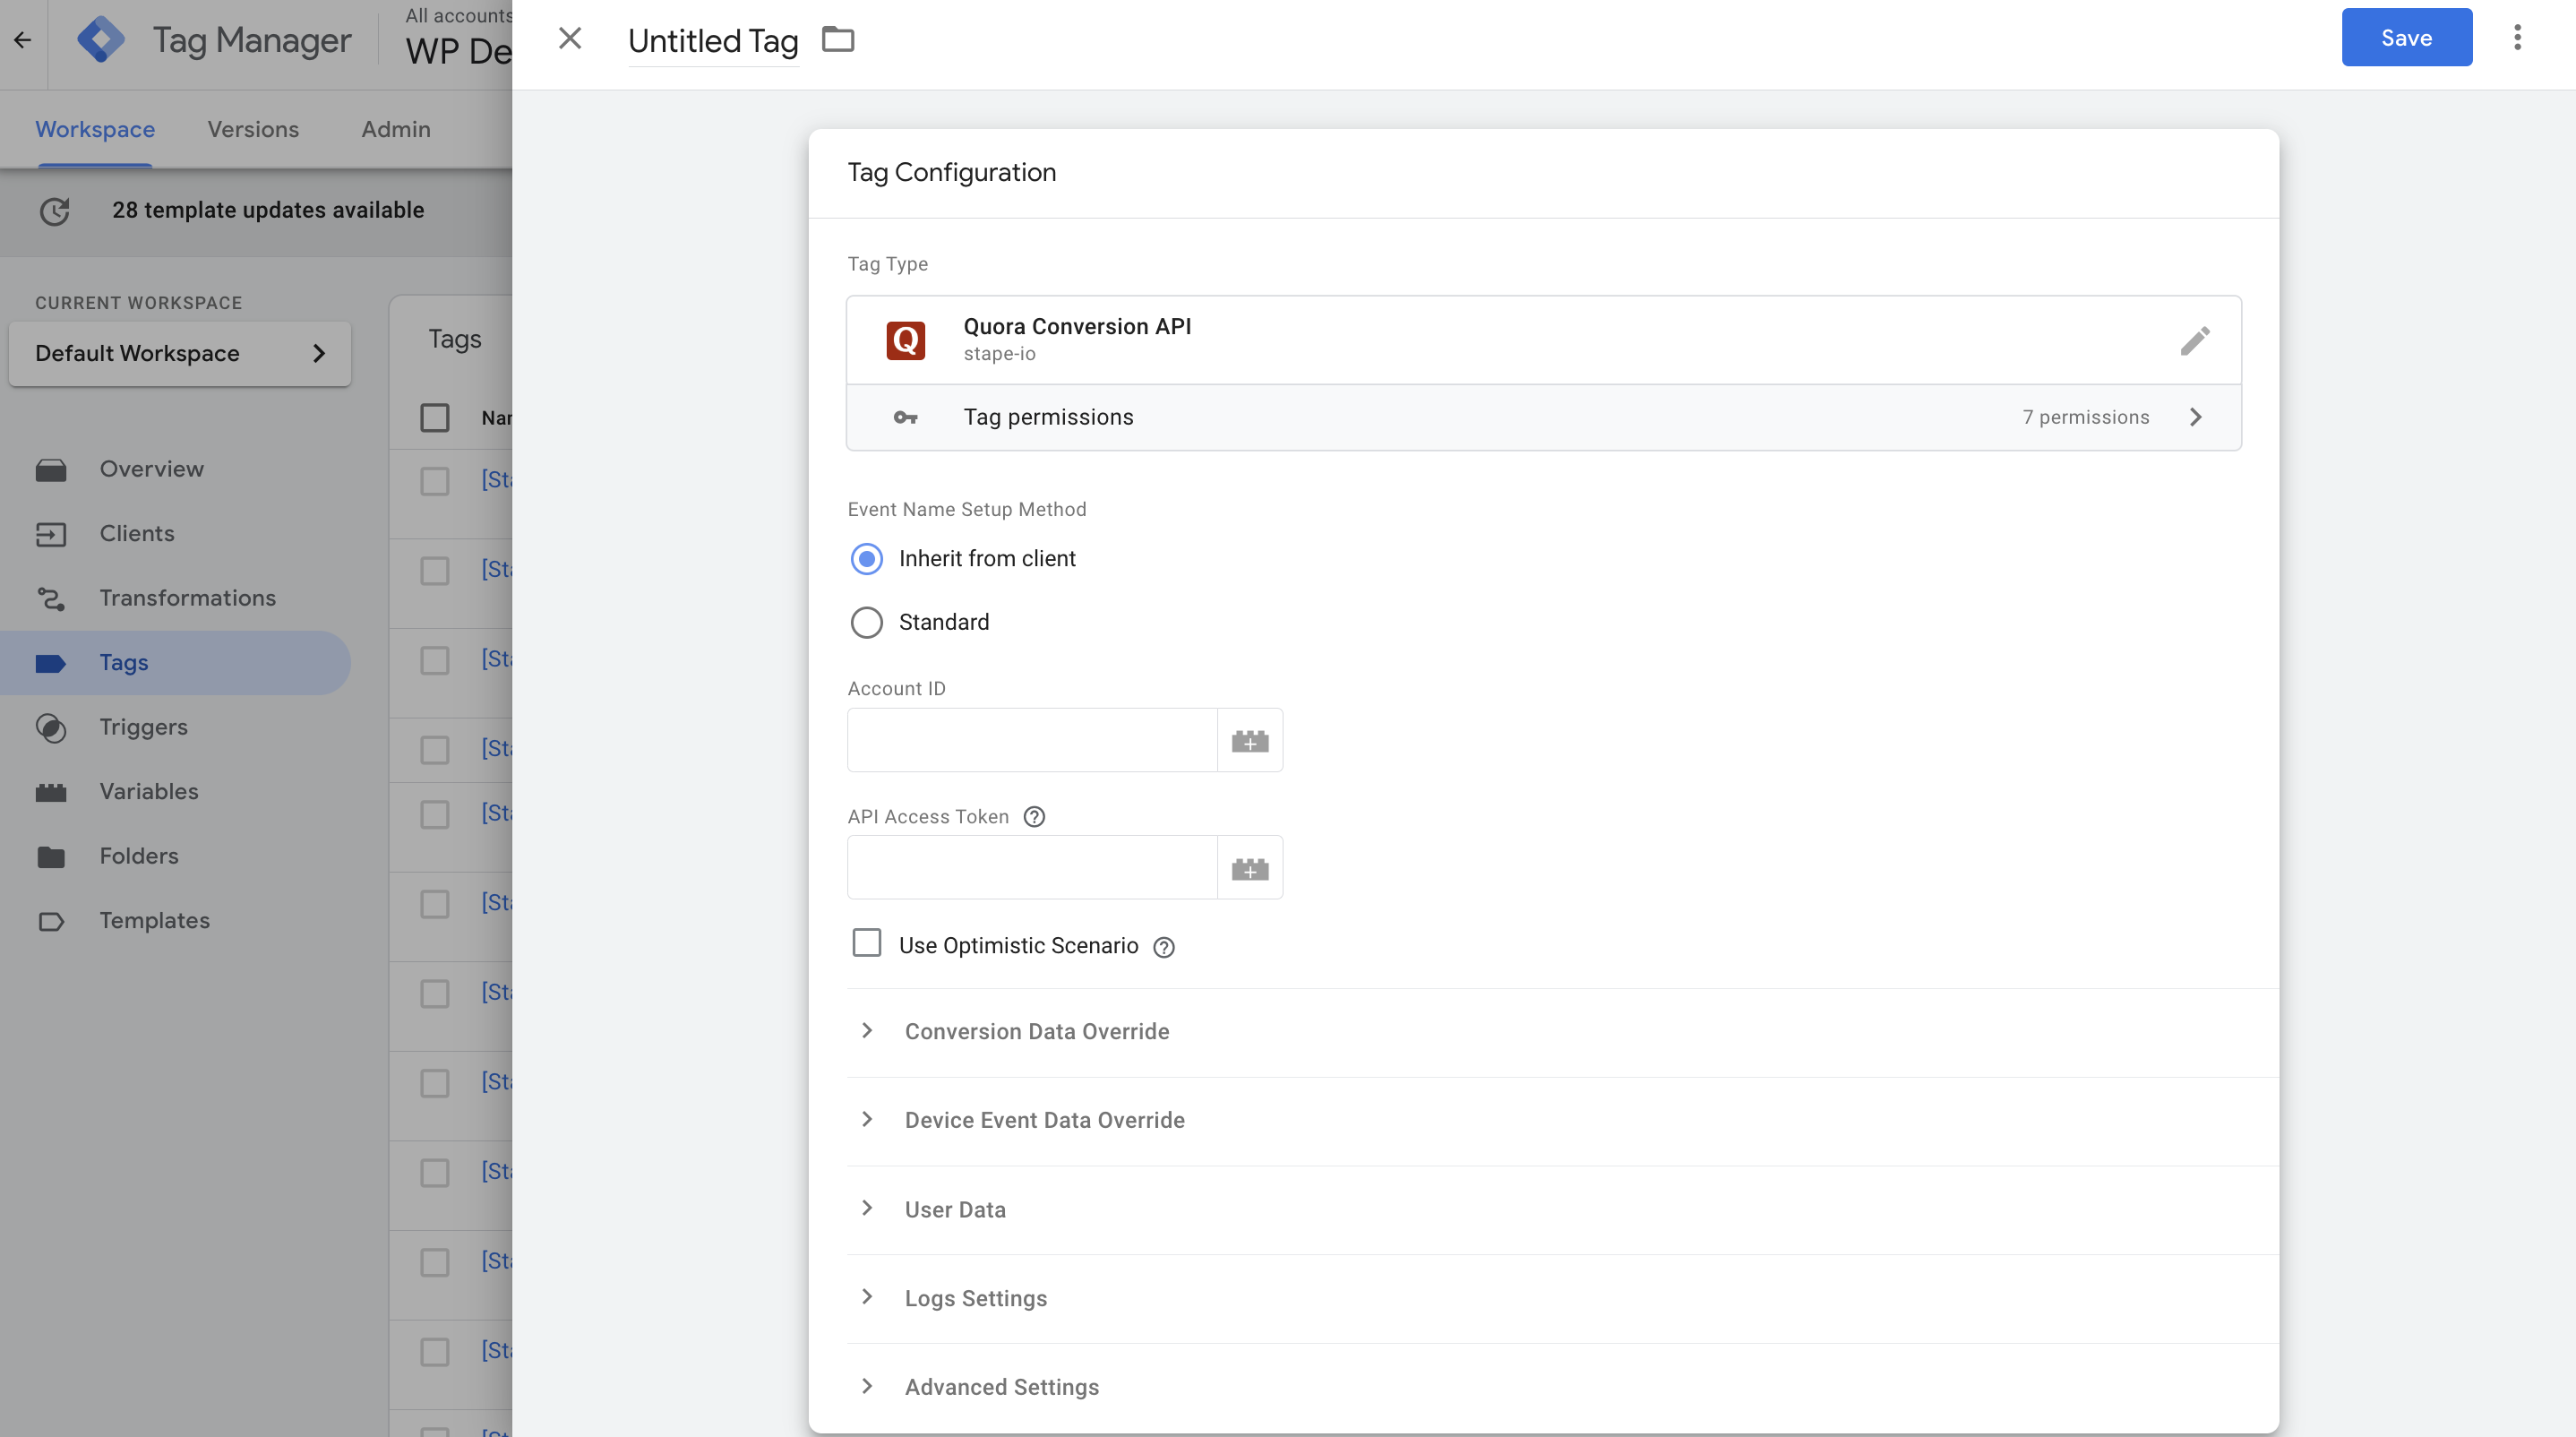The width and height of the screenshot is (2576, 1437).
Task: Click the All accounts breadcrumb text
Action: (x=458, y=16)
